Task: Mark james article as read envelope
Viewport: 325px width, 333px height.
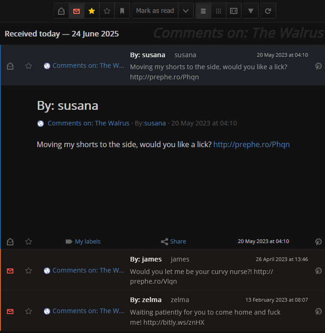Action: (x=10, y=271)
